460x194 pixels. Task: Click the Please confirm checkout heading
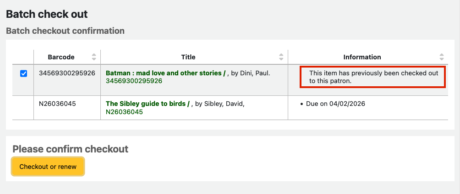pos(70,149)
